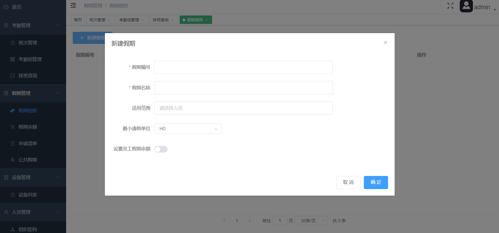Click the 班次管理 list icon
Viewport: 499px width, 233px height.
13,43
